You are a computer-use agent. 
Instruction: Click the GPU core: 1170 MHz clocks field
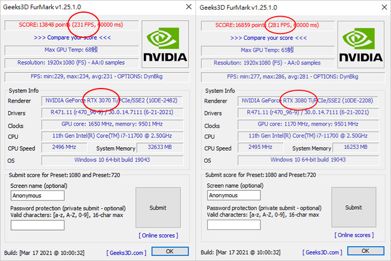pos(308,124)
